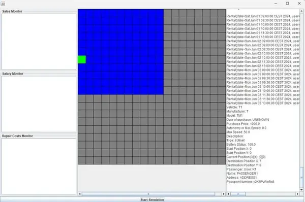Click the 'Battery Status: 100.0' line
The height and width of the screenshot is (202, 305).
pyautogui.click(x=241, y=145)
